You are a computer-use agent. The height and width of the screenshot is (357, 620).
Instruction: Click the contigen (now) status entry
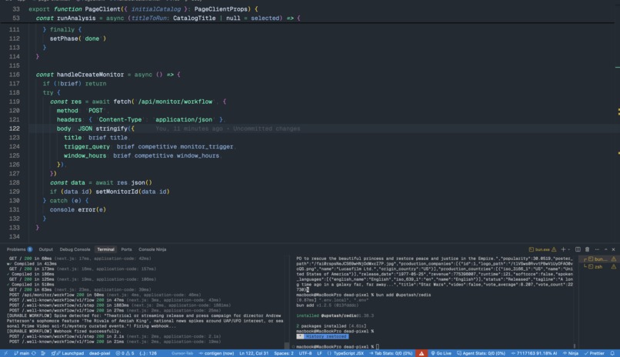pos(216,353)
